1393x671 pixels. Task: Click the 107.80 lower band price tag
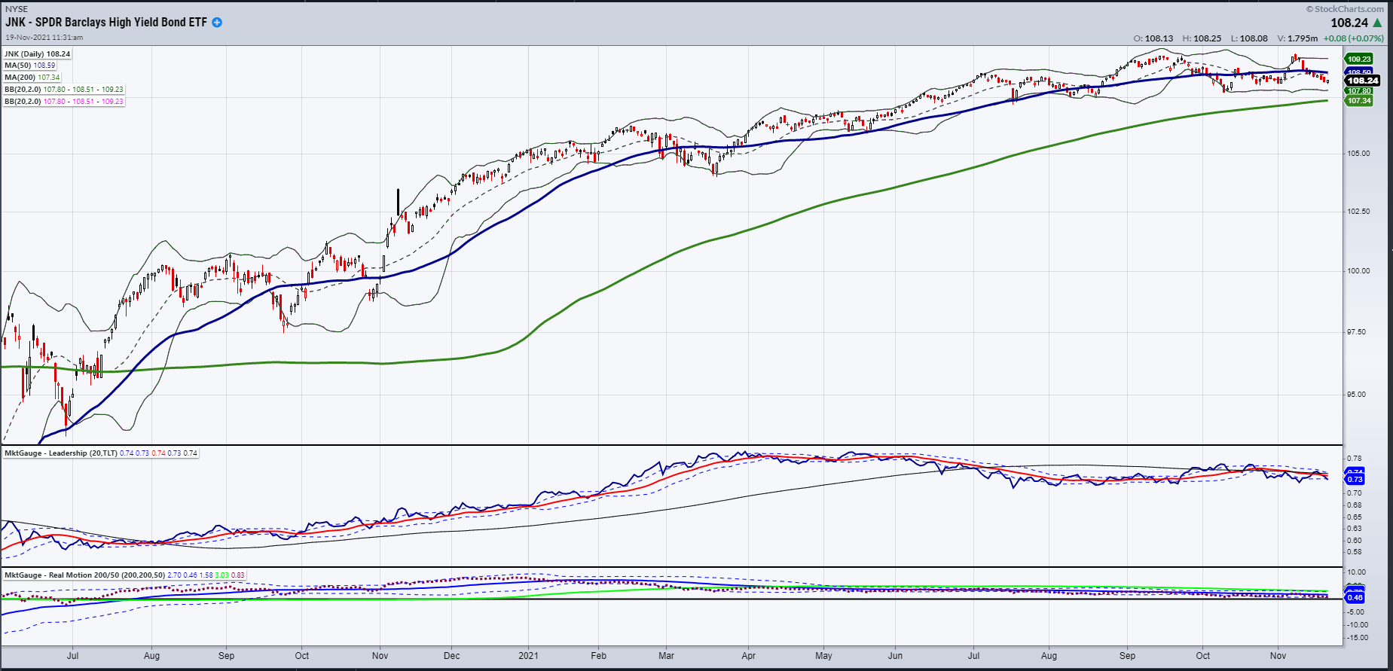click(1359, 91)
